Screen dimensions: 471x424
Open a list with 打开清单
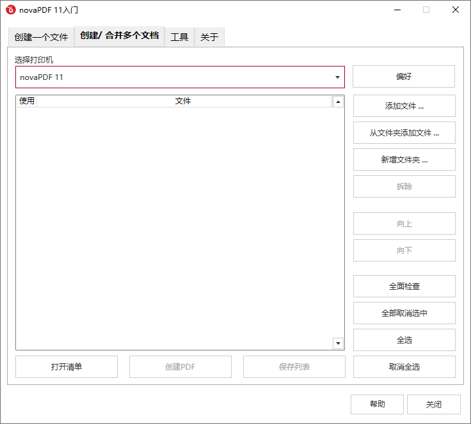point(67,367)
